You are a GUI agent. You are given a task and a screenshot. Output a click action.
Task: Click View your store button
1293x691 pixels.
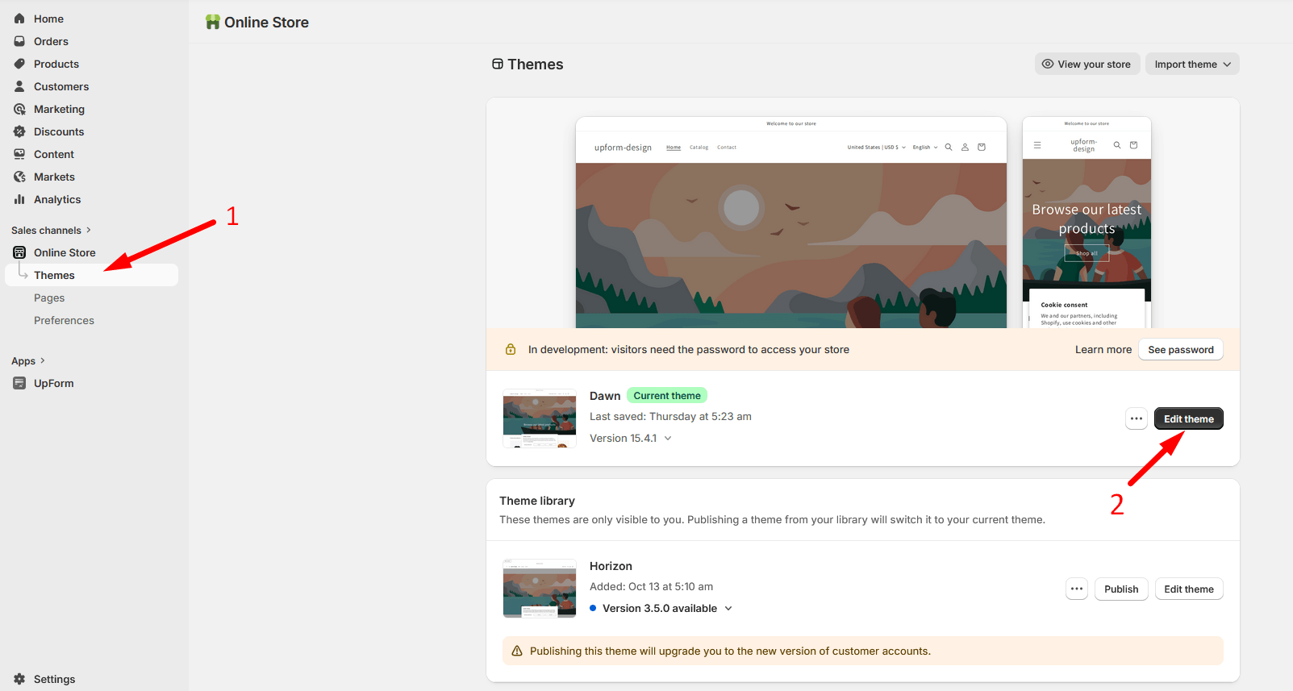[x=1087, y=64]
